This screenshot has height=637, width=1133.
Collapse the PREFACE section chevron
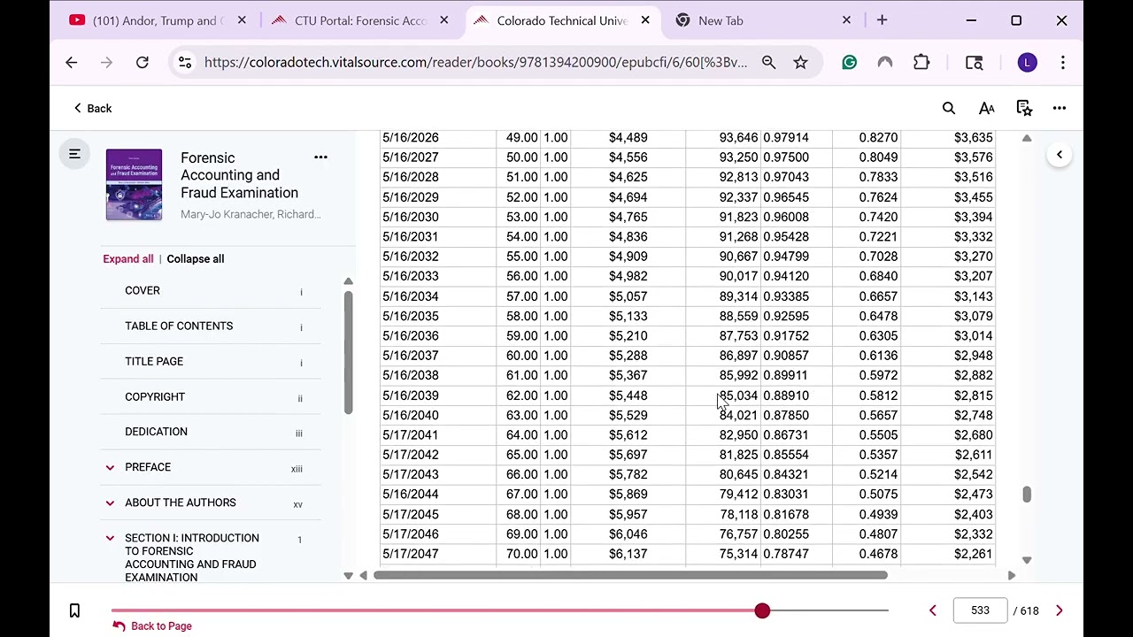coord(110,467)
